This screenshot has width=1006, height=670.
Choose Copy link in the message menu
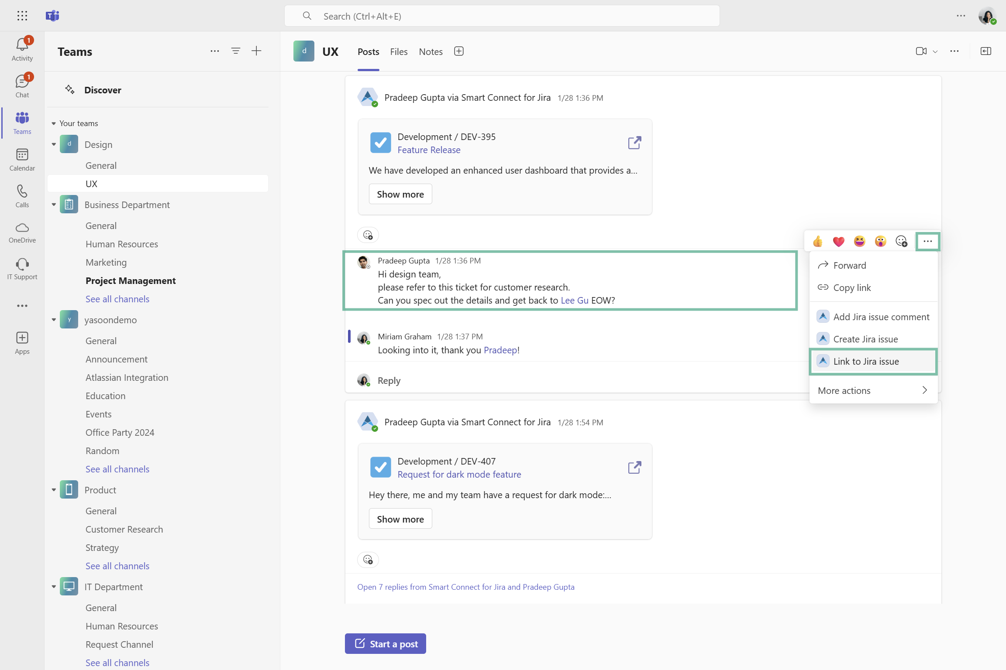[x=874, y=287]
